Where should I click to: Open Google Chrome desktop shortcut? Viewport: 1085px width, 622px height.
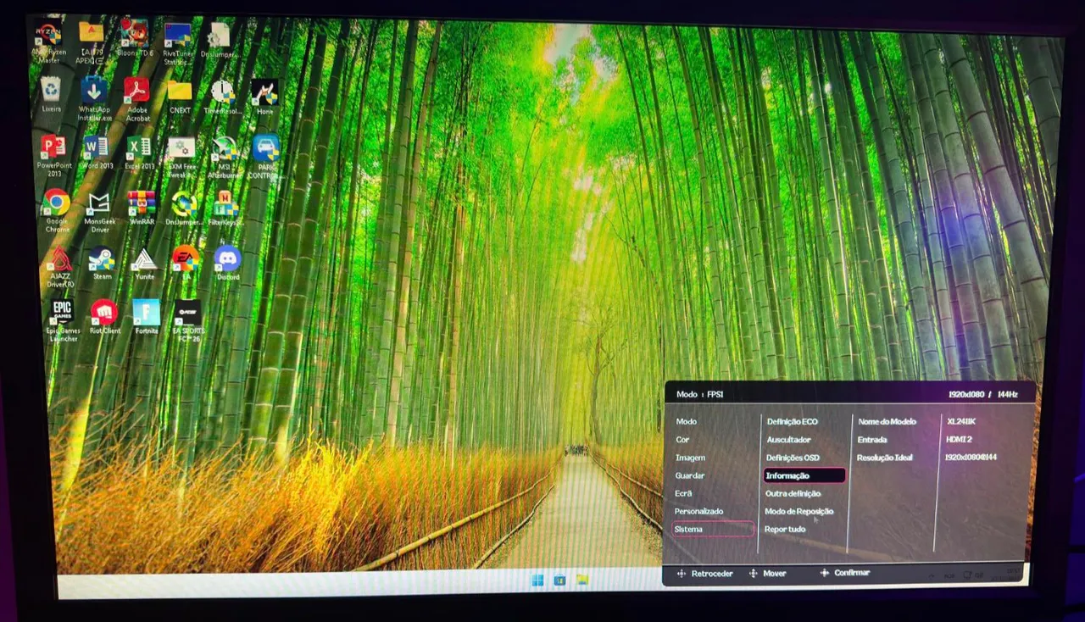pyautogui.click(x=57, y=203)
